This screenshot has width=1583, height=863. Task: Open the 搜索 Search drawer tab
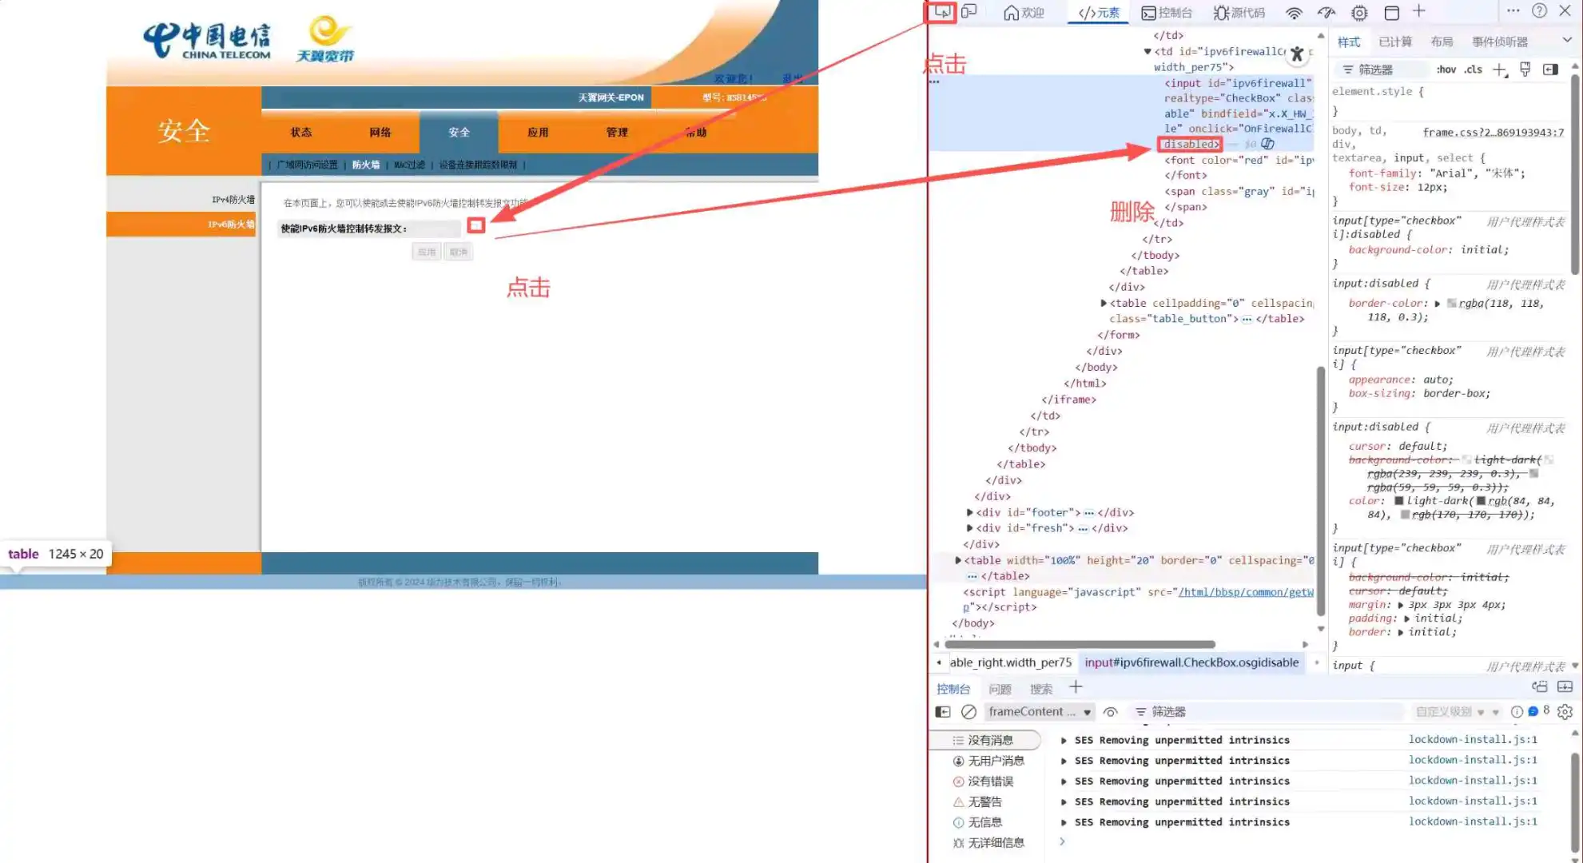[x=1040, y=689]
